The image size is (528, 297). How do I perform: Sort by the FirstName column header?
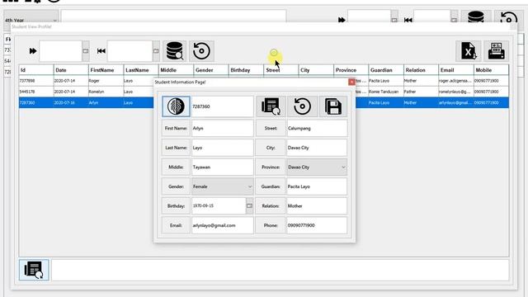[x=106, y=70]
